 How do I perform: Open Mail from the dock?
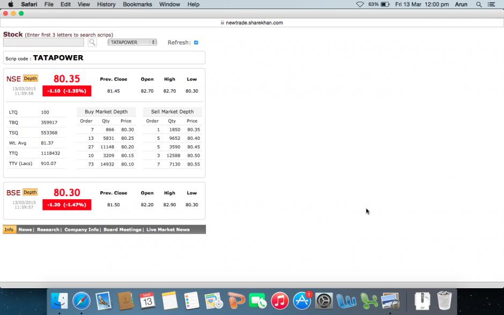(103, 301)
